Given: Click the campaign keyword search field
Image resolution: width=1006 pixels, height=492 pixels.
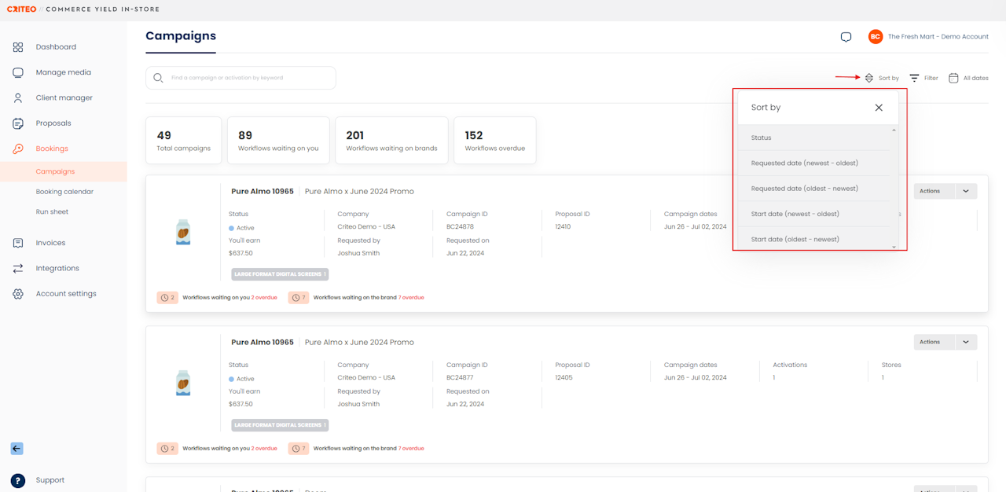Looking at the screenshot, I should tap(240, 78).
